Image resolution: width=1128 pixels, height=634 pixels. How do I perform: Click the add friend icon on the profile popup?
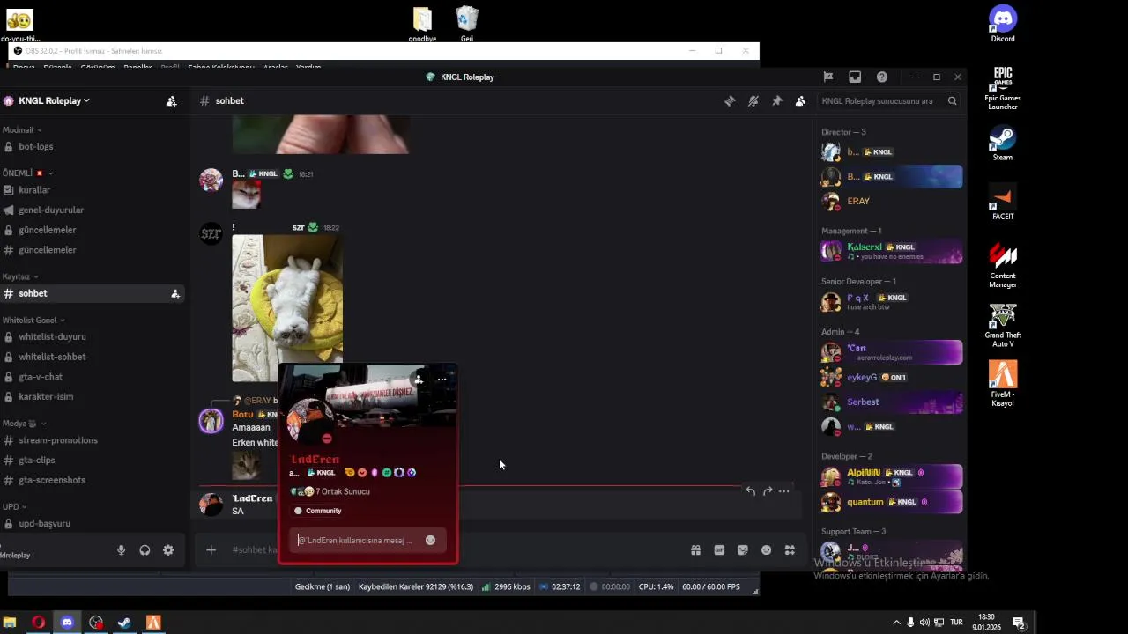[419, 380]
